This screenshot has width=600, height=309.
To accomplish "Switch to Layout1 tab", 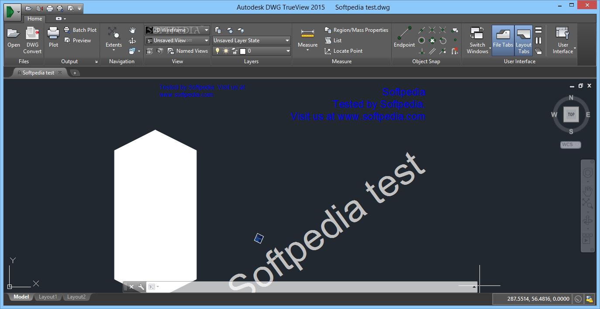I will pyautogui.click(x=48, y=297).
